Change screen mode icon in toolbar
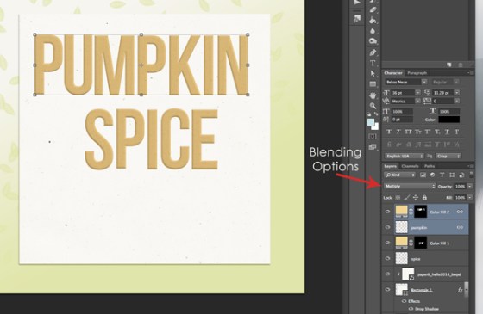This screenshot has height=314, width=483. [x=373, y=147]
